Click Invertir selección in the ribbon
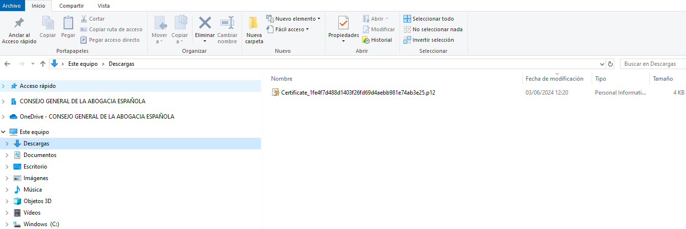686x229 pixels. (x=428, y=40)
